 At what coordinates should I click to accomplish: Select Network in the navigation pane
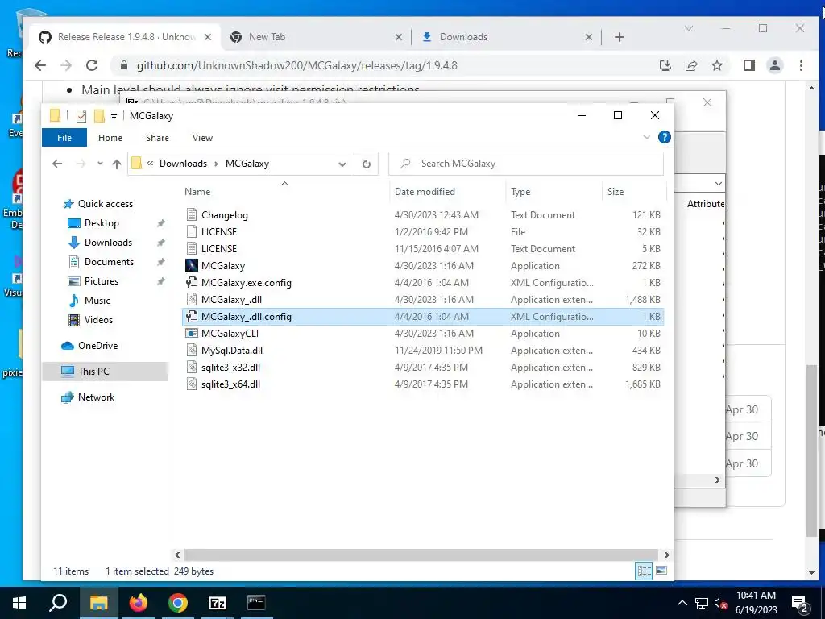[x=96, y=397]
